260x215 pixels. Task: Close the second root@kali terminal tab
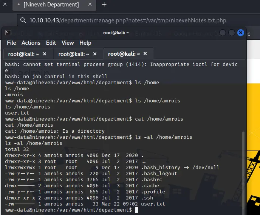pos(95,54)
